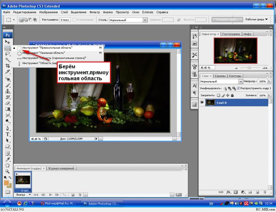Open the Paragraph panel icon in dock
Viewport: 276px width, 212px height.
pos(194,93)
